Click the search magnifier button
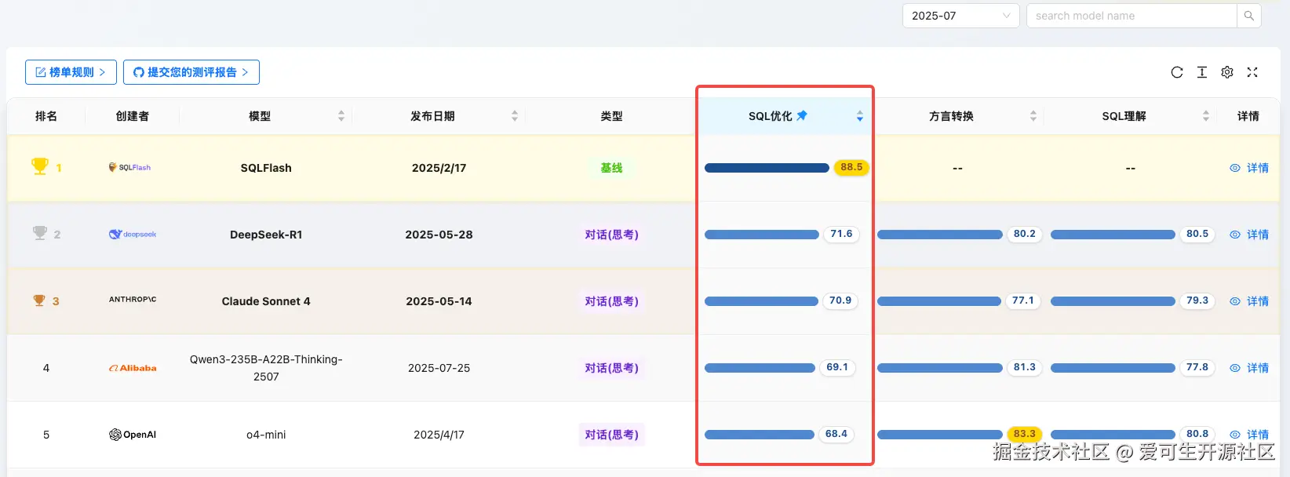This screenshot has height=477, width=1290. [x=1248, y=16]
